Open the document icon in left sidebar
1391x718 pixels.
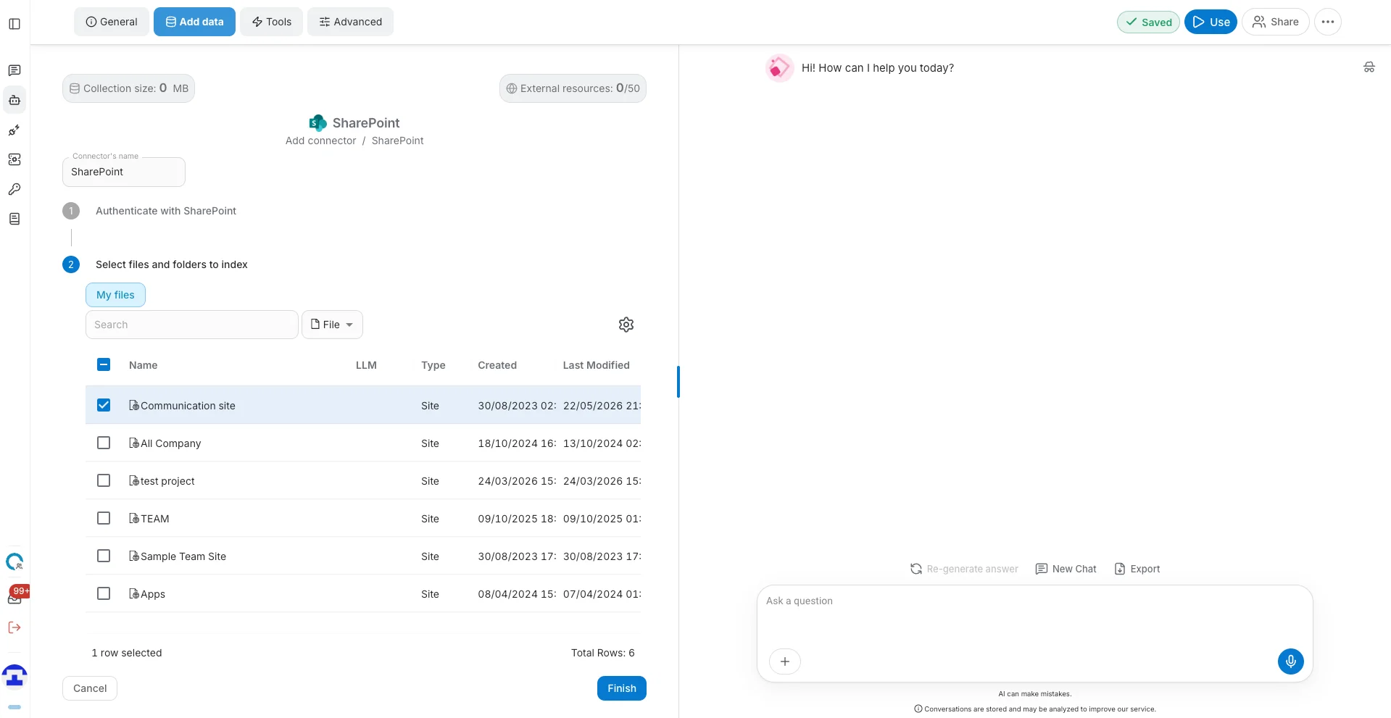(x=14, y=219)
